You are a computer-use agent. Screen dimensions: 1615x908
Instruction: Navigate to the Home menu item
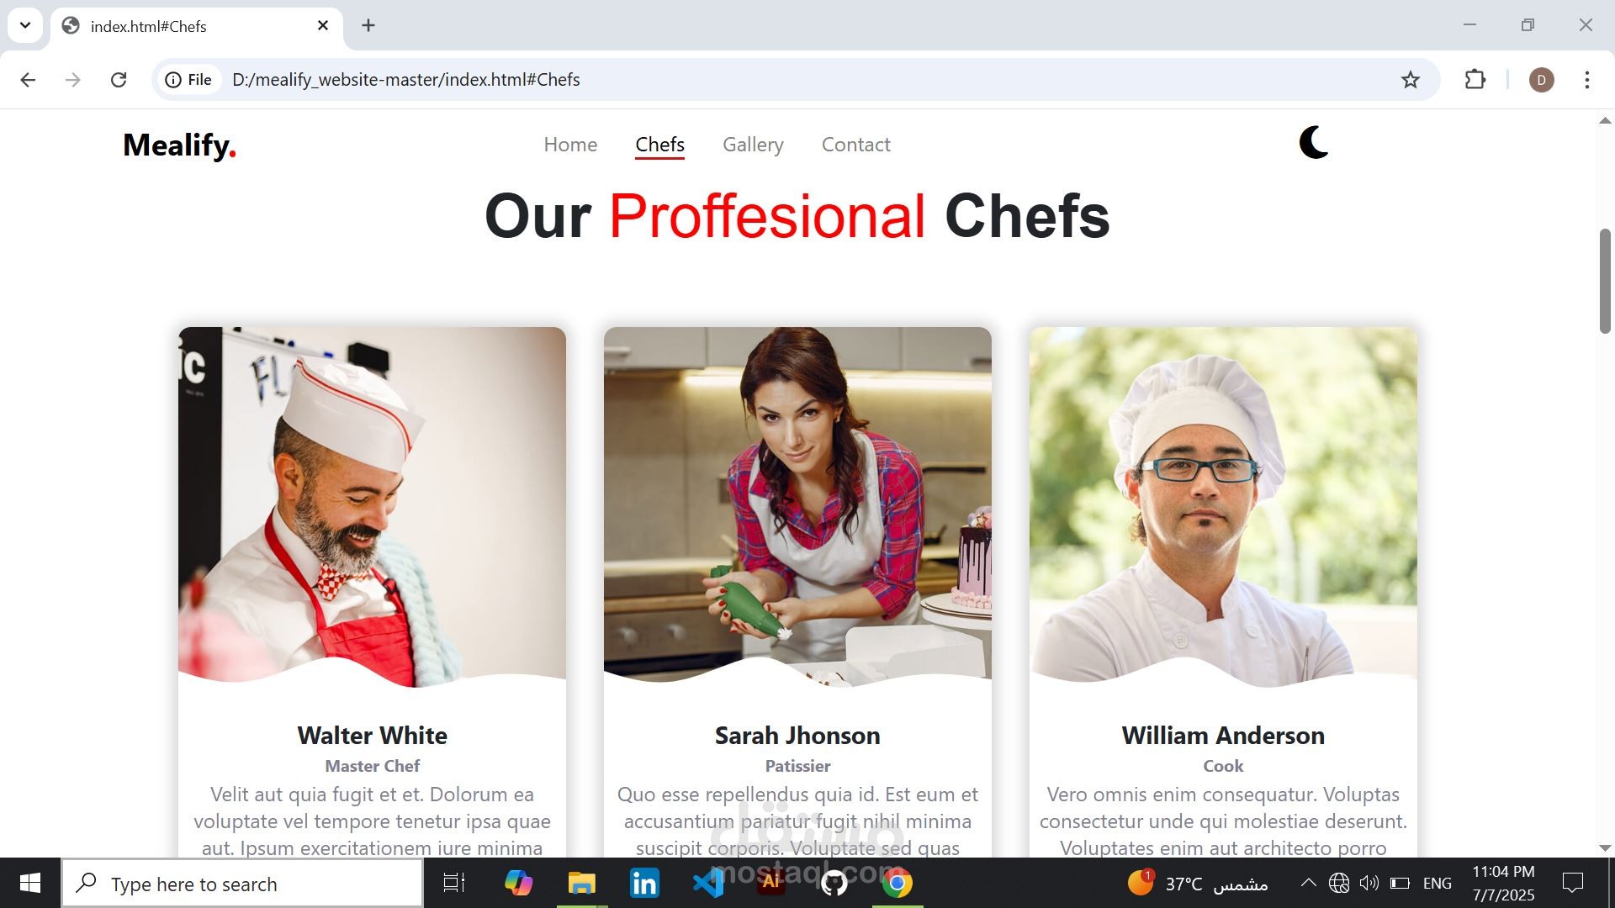(x=570, y=145)
